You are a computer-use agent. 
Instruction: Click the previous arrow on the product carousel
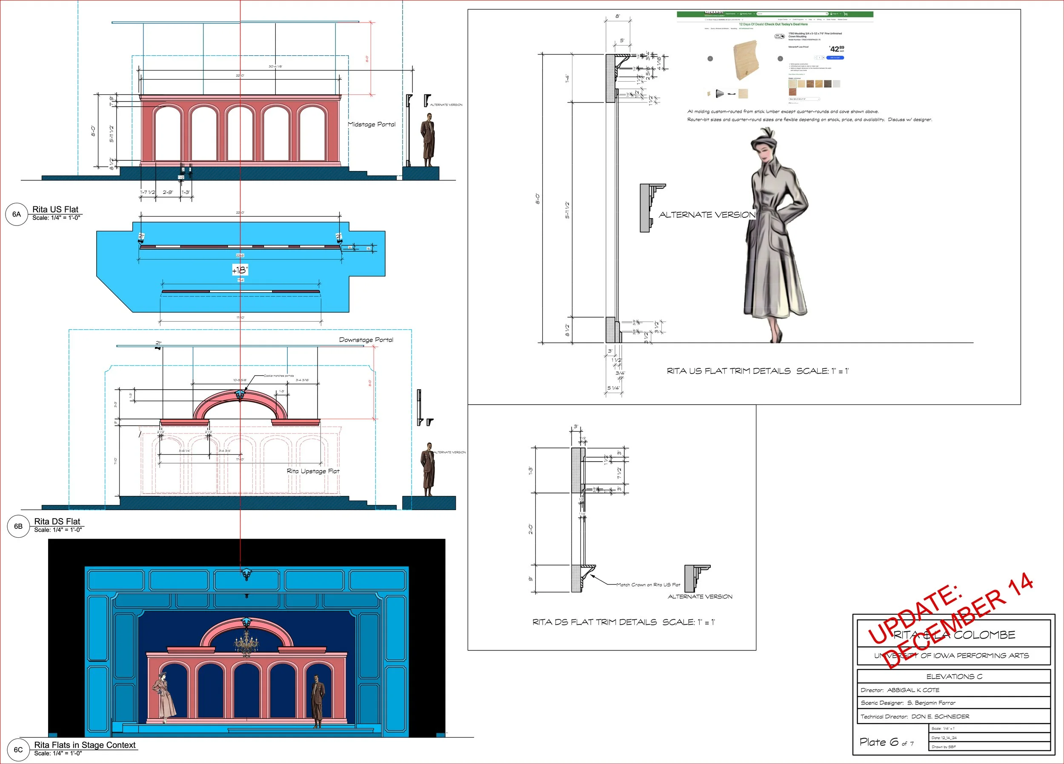tap(710, 59)
